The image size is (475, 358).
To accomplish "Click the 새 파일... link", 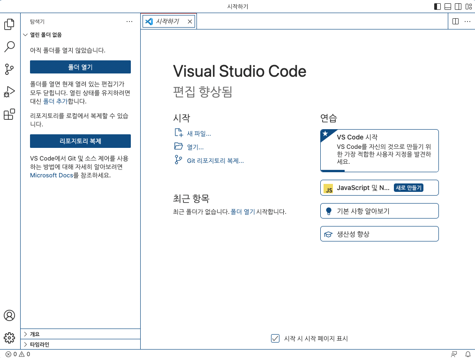I will (199, 134).
